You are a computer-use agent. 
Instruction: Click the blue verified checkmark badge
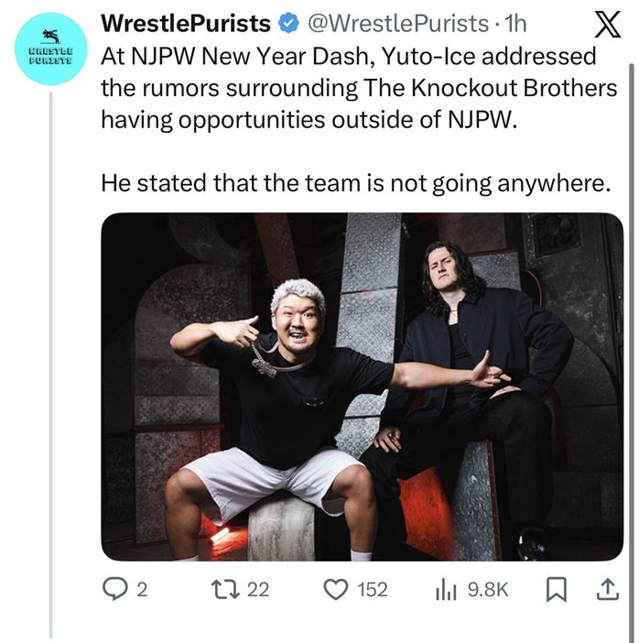[x=289, y=23]
